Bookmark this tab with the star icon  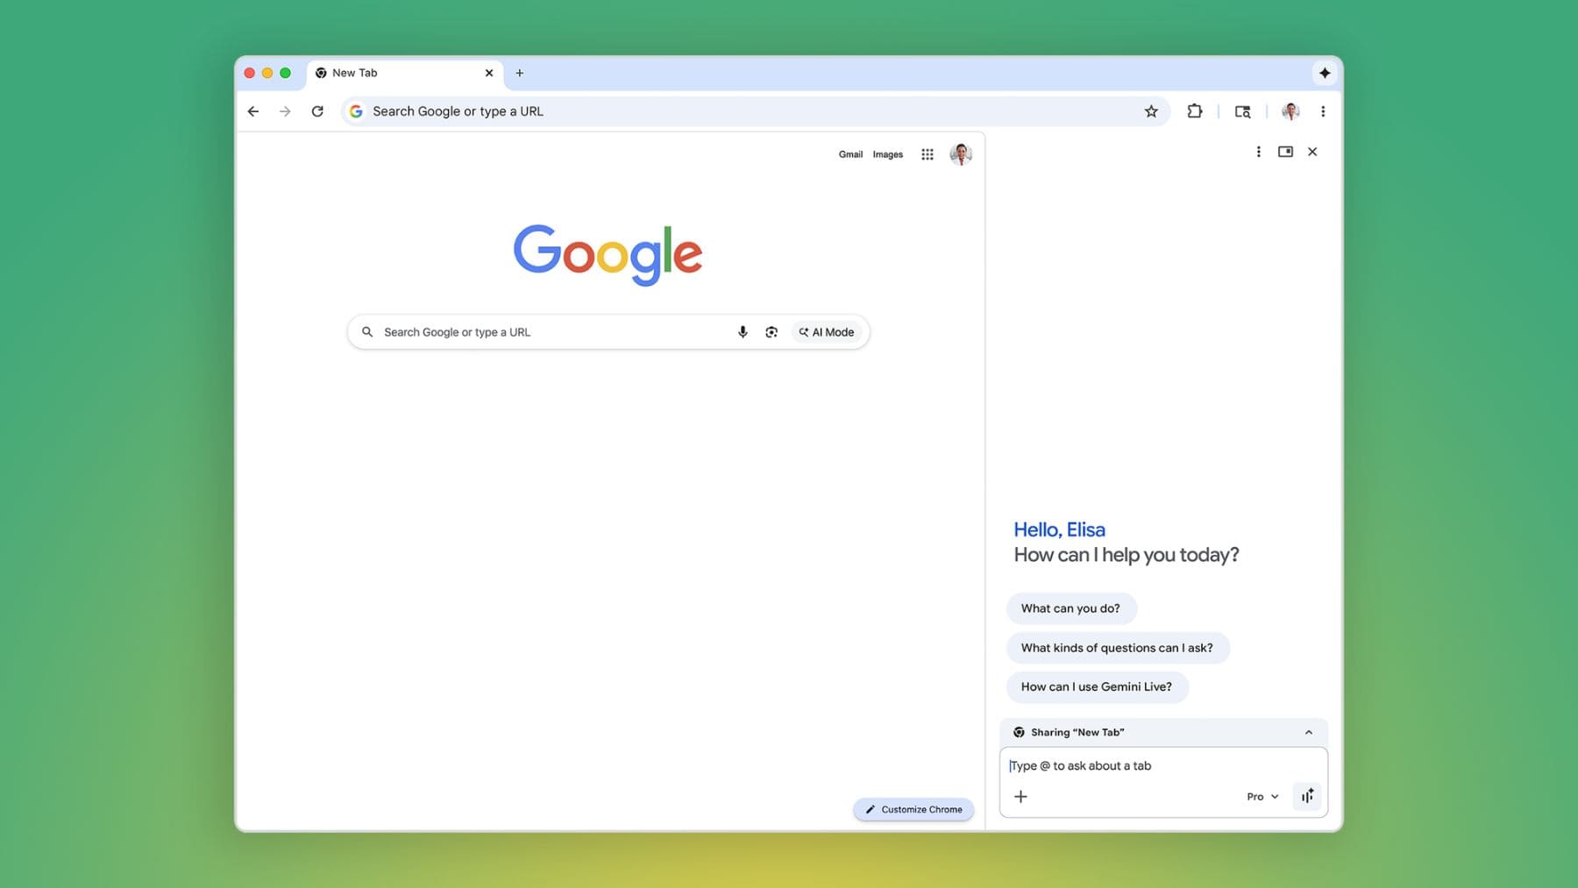point(1151,111)
